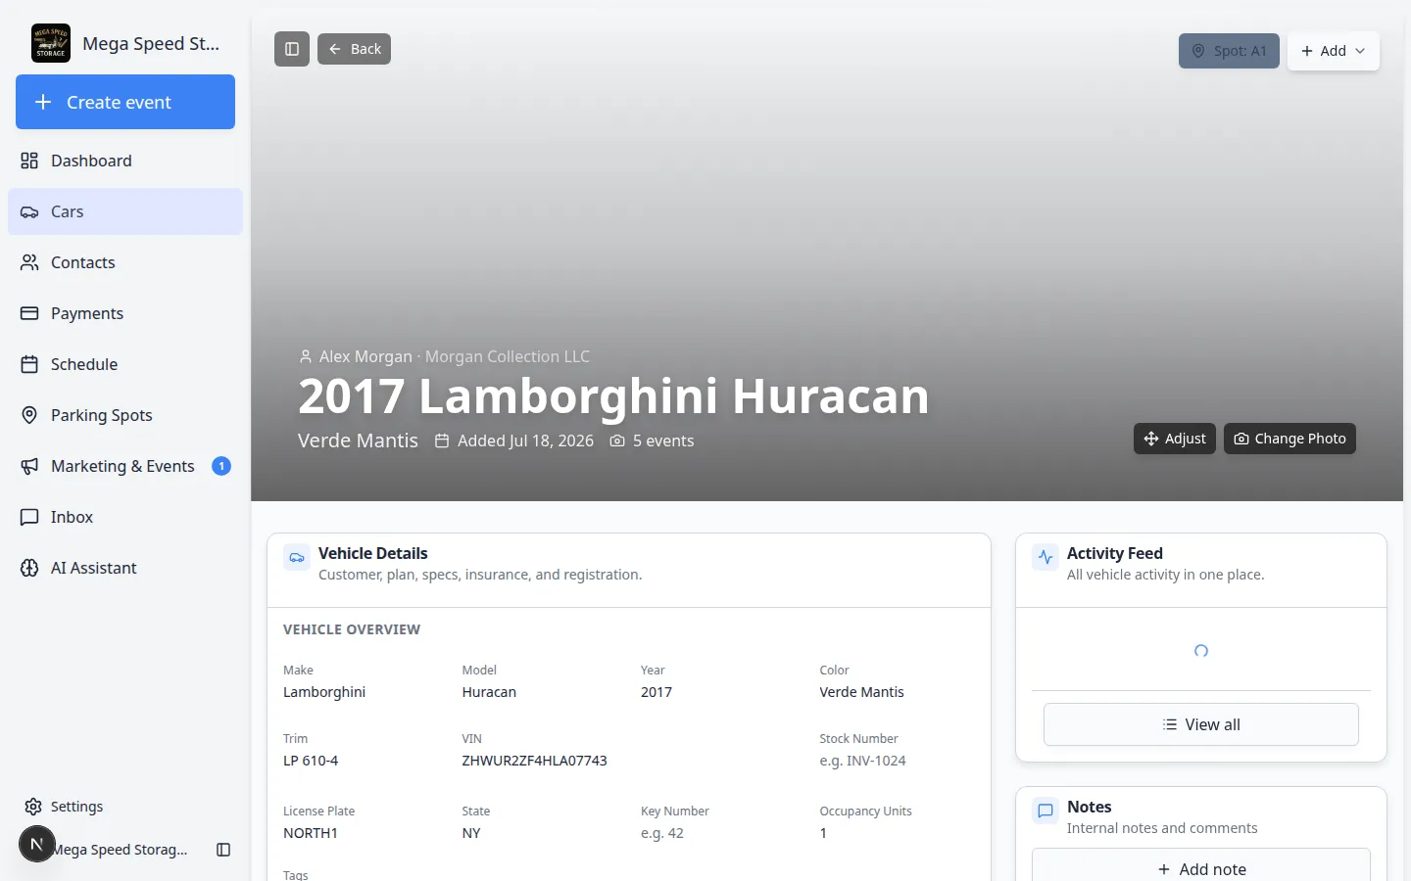Open the Schedule page

tap(125, 364)
